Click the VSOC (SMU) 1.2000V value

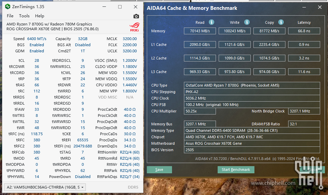tap(130, 60)
